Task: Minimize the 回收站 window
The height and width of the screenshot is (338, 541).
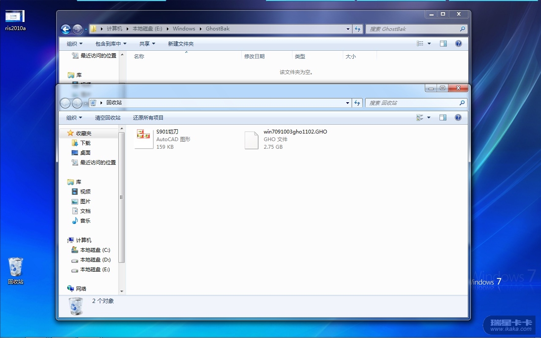Action: pos(431,88)
